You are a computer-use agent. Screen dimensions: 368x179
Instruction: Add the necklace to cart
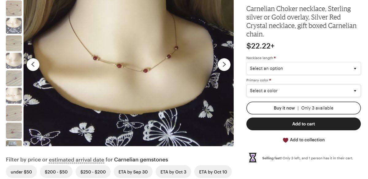[303, 124]
